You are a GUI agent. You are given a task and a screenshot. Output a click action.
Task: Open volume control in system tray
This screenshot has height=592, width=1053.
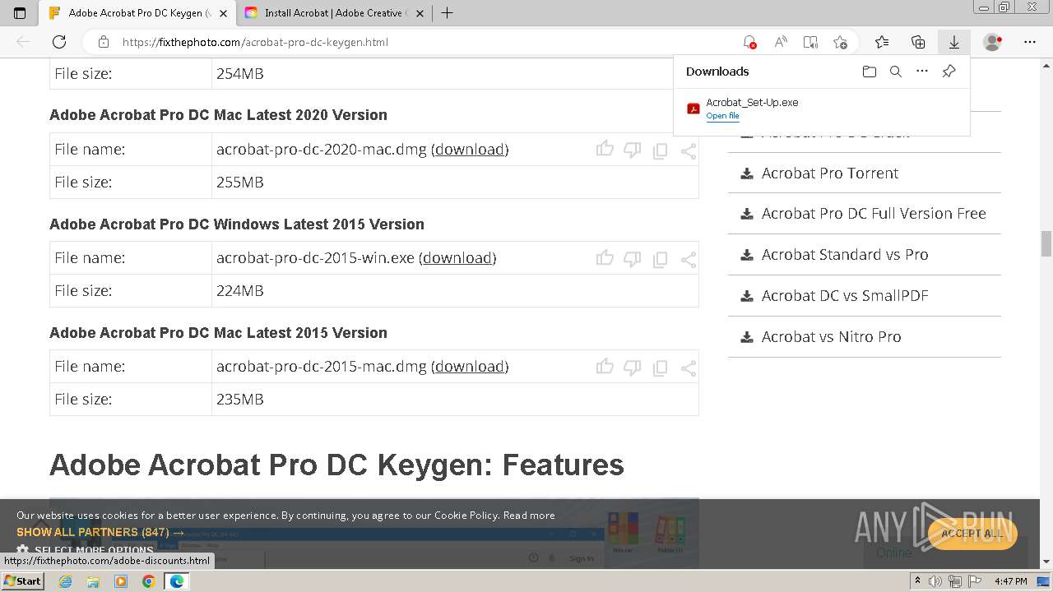pos(935,581)
